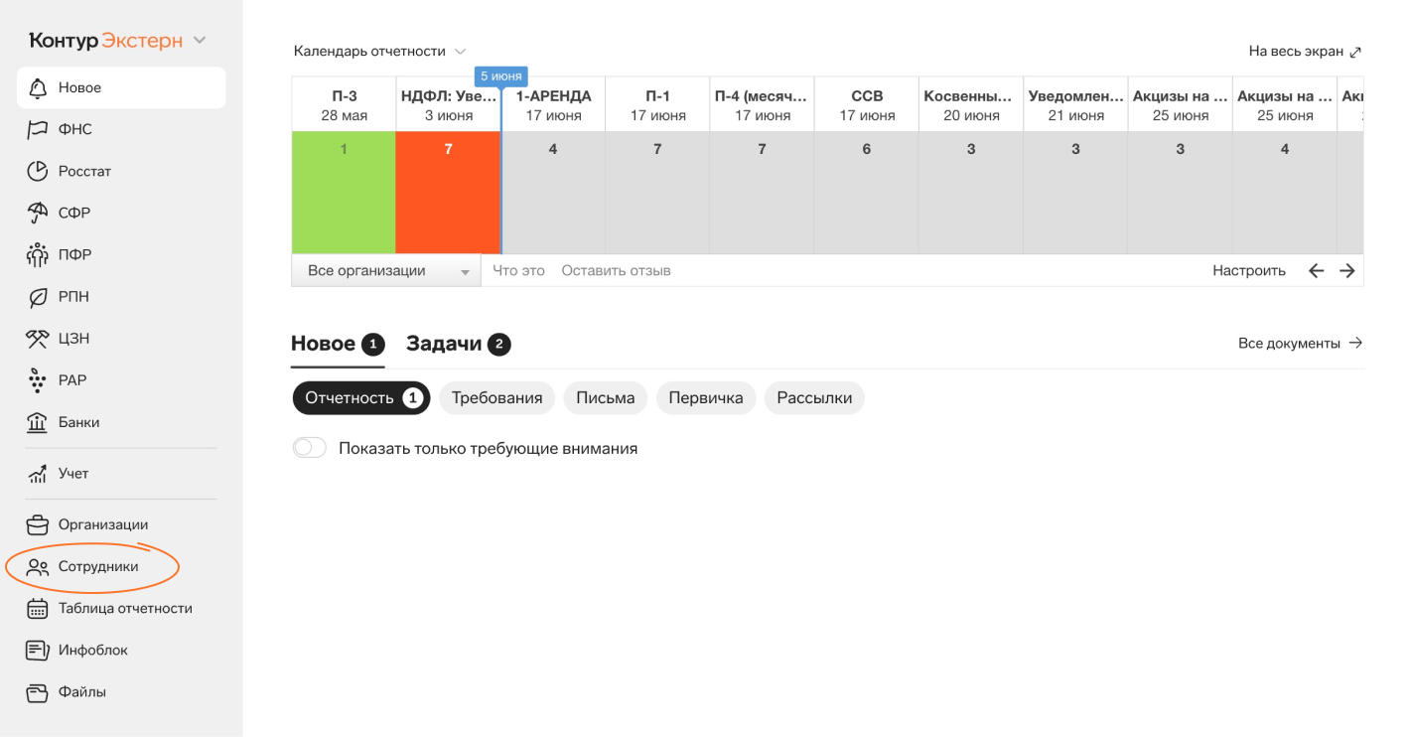The width and height of the screenshot is (1408, 737).
Task: Click the people icon for ПФР
Action: (x=38, y=254)
